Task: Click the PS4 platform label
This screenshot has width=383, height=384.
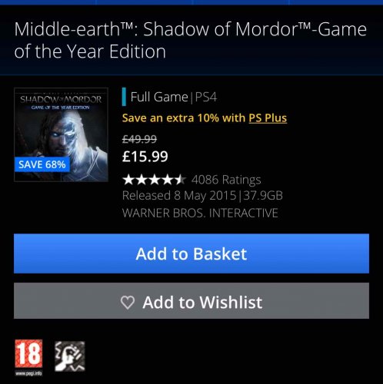Action: pyautogui.click(x=206, y=97)
